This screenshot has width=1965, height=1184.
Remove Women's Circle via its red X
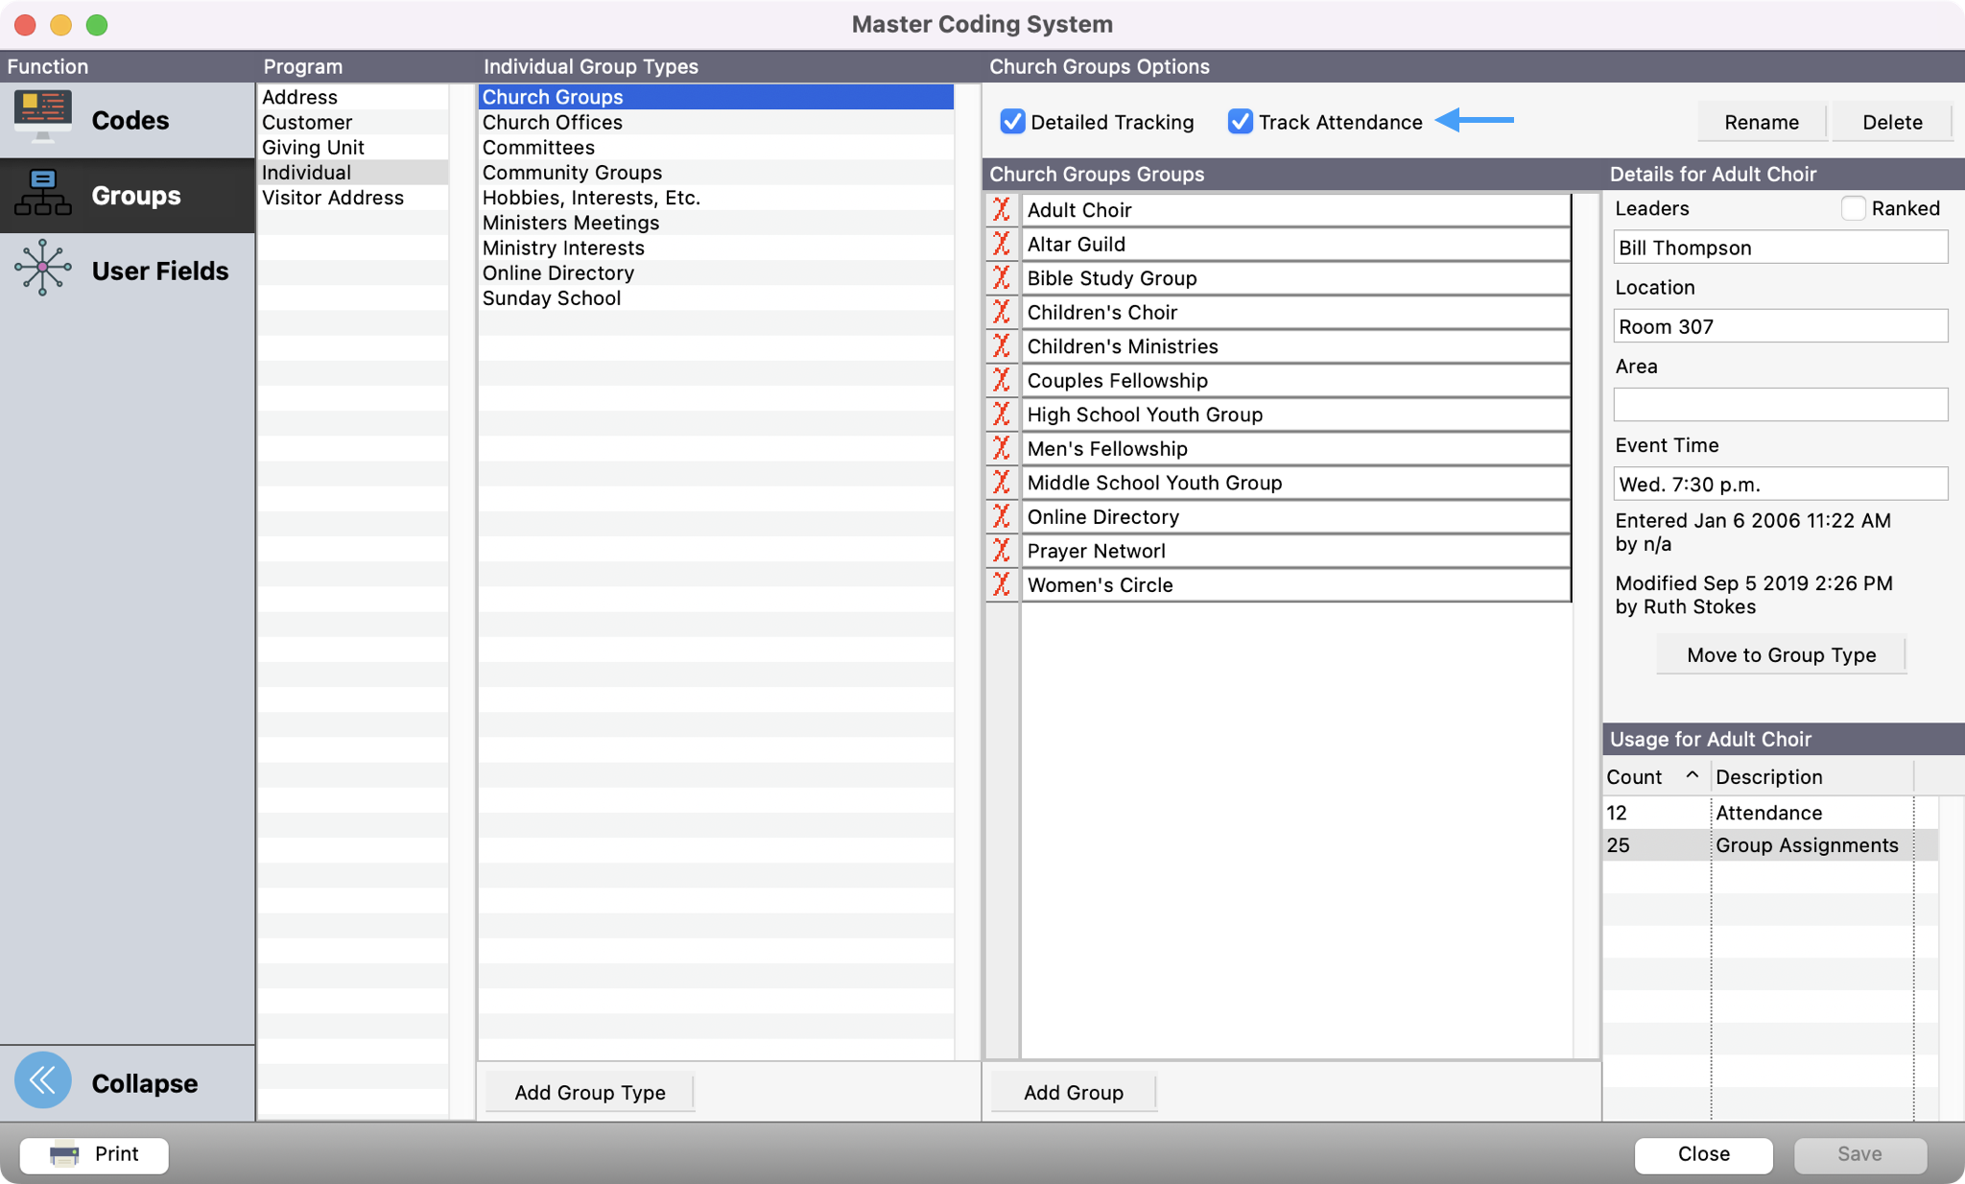click(x=1001, y=584)
